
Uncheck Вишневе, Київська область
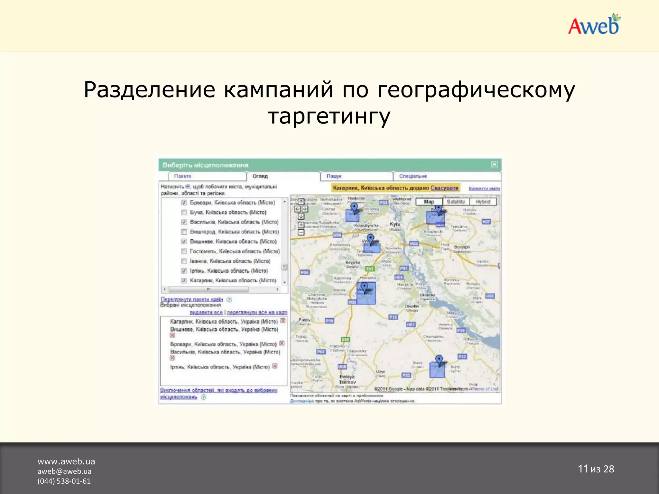(184, 242)
